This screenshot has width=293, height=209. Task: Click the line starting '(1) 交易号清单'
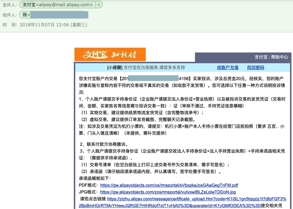155,164
